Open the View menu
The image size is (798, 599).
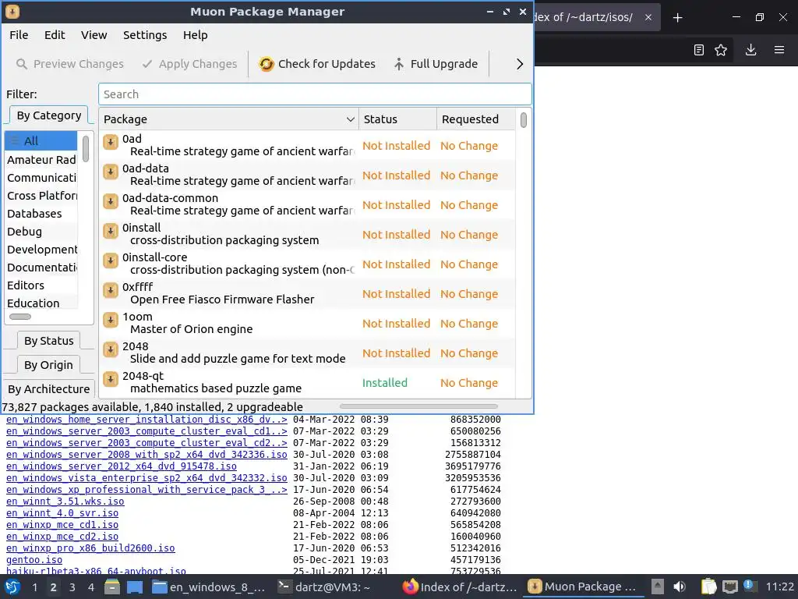[94, 35]
